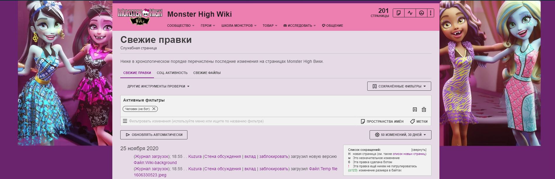Open second row 'вклад' contributions link

tap(250, 169)
